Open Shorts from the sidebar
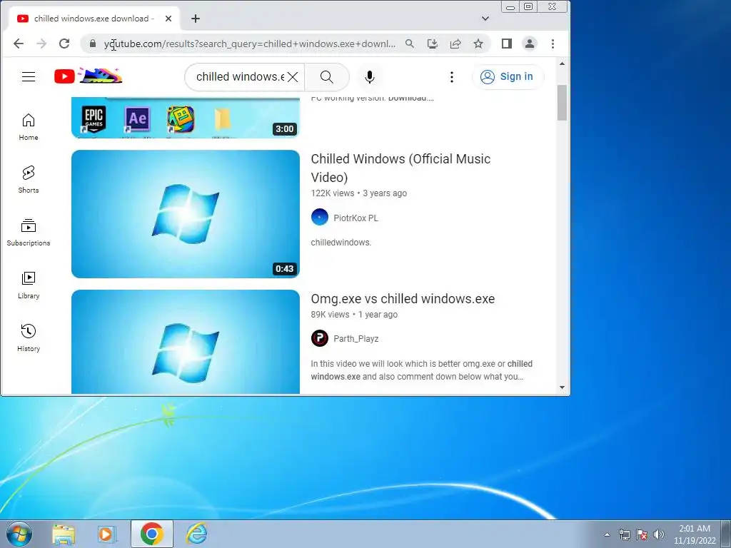The height and width of the screenshot is (548, 731). tap(29, 179)
